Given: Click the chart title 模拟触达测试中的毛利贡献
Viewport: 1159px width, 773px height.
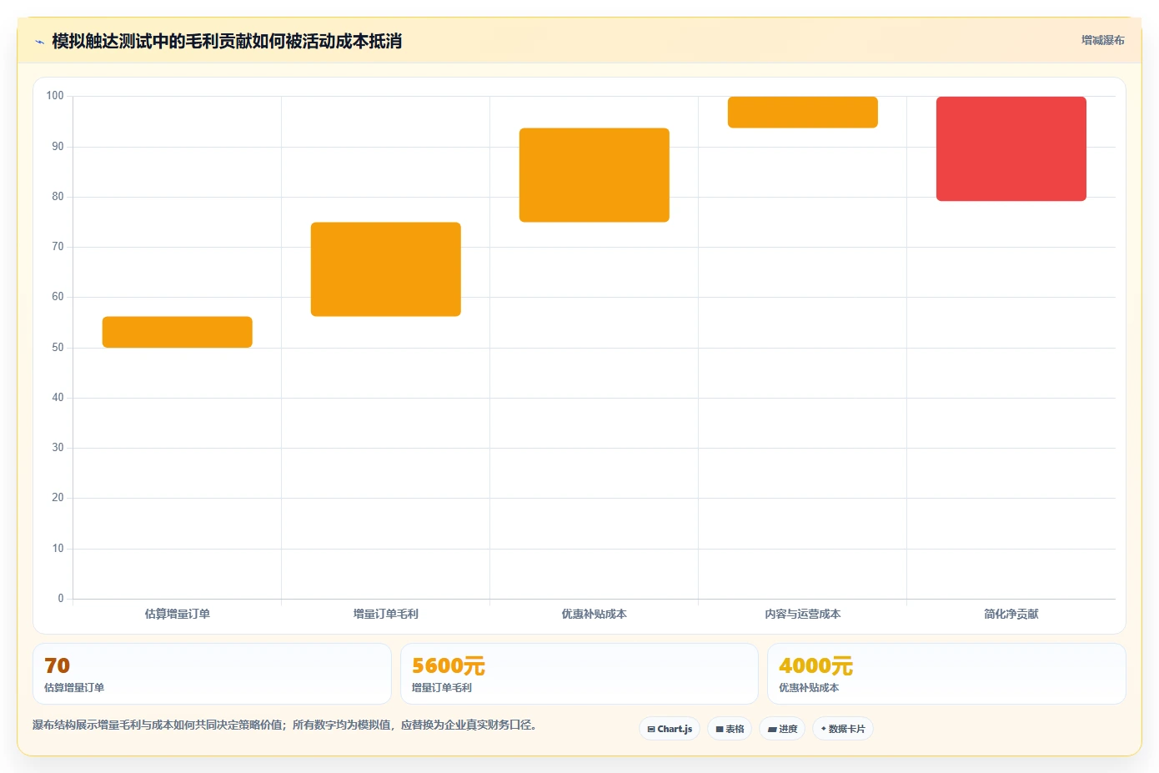Looking at the screenshot, I should (x=227, y=41).
